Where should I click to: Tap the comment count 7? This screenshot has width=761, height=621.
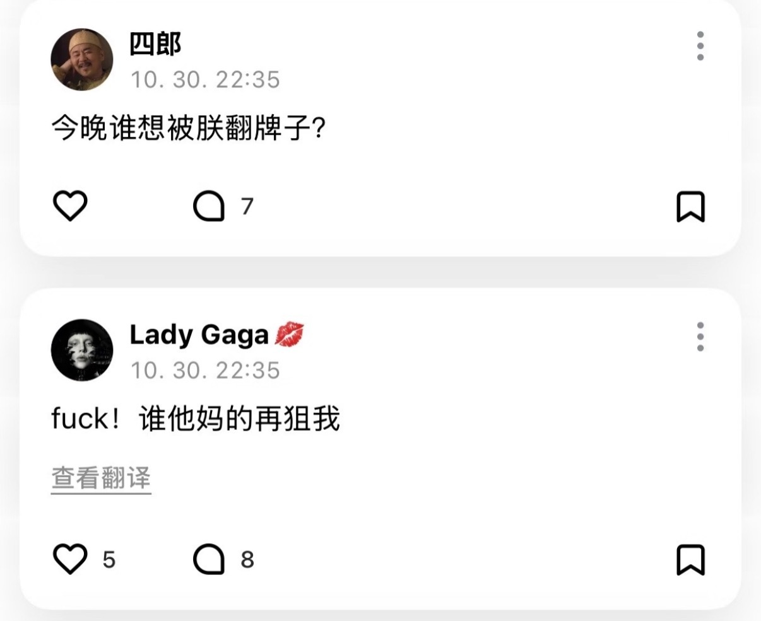(247, 206)
